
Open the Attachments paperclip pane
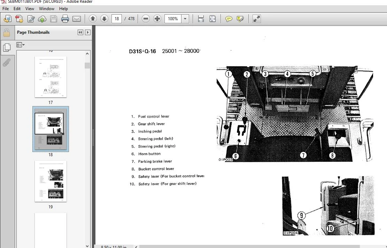pyautogui.click(x=7, y=62)
